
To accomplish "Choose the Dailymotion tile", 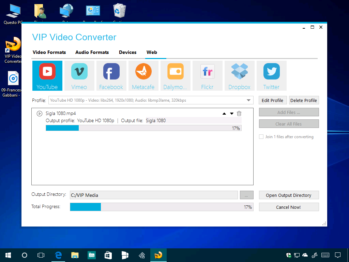I will tap(176, 76).
